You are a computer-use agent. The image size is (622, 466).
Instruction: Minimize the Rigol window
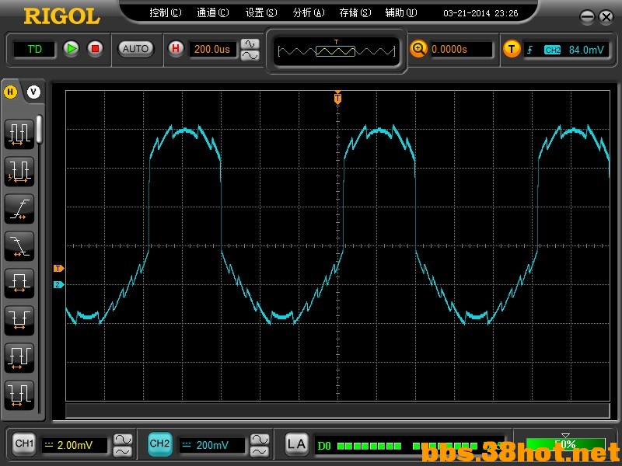tap(587, 16)
